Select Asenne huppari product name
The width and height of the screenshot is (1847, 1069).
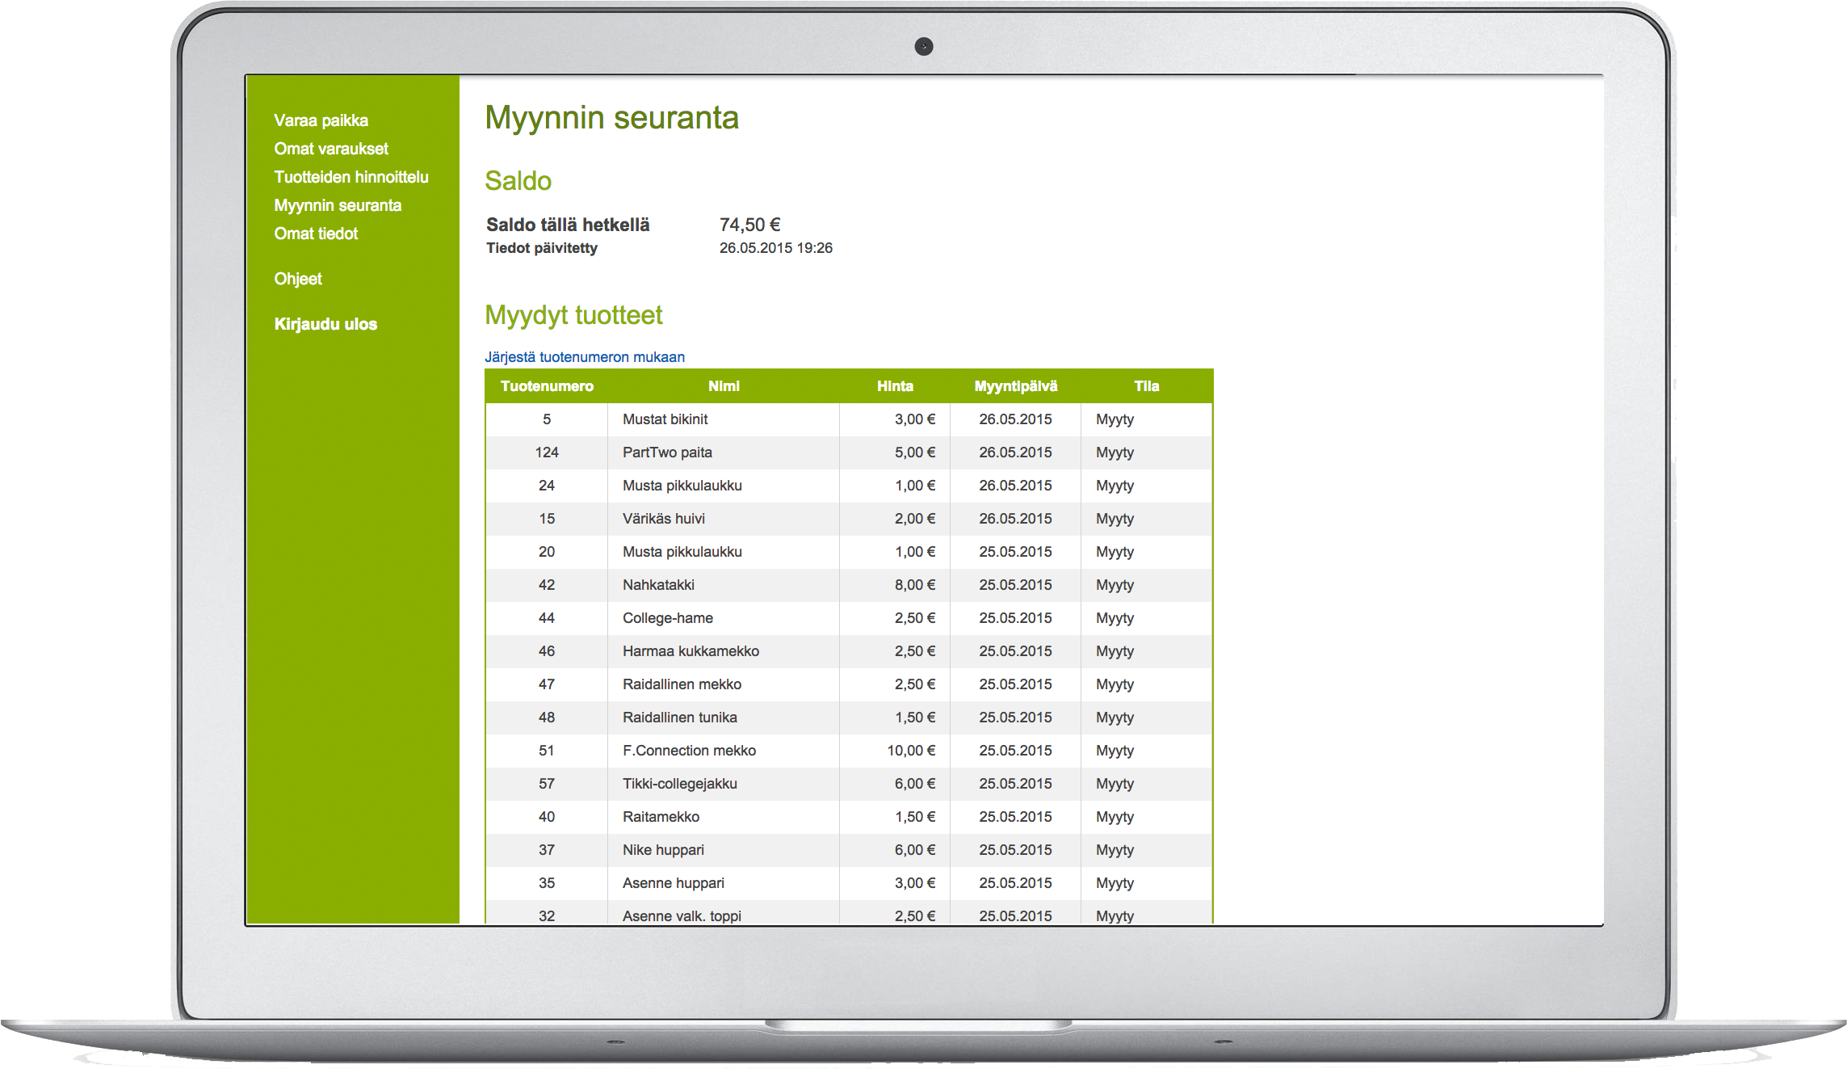coord(674,883)
